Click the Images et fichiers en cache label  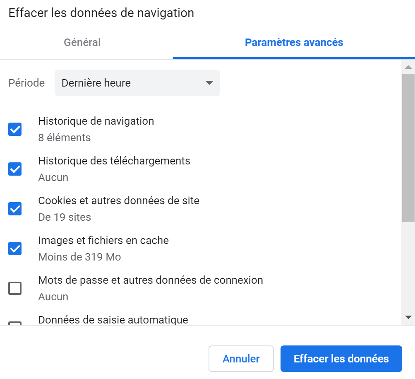pos(103,240)
